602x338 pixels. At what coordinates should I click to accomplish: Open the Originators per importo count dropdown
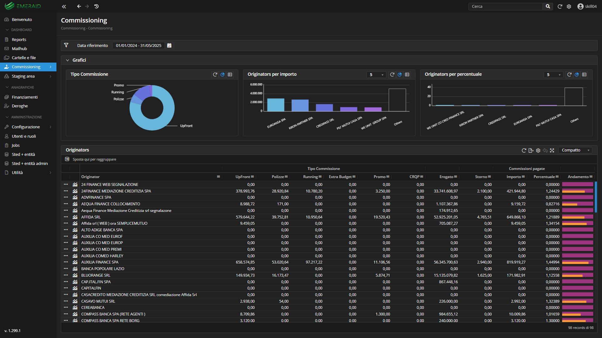click(x=376, y=75)
